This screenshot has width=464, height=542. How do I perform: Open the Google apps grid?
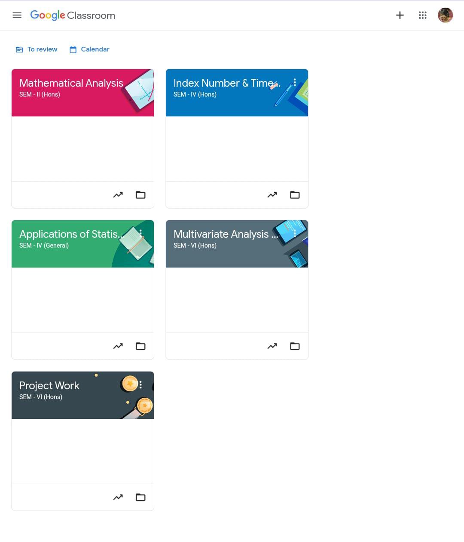tap(423, 15)
